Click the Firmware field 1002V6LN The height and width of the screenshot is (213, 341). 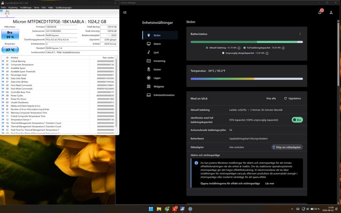61,27
